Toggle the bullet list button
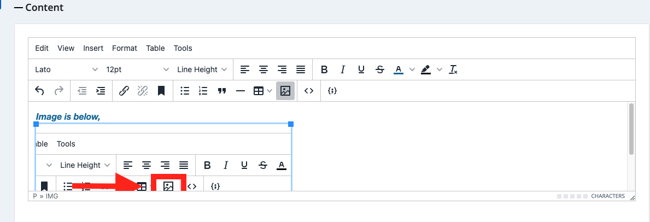 [x=185, y=91]
